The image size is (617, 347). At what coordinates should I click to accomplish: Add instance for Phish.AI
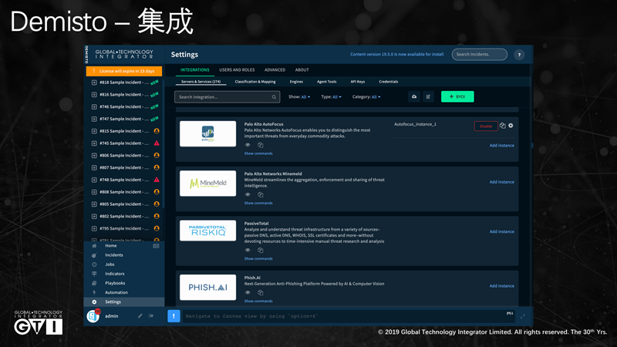click(502, 286)
